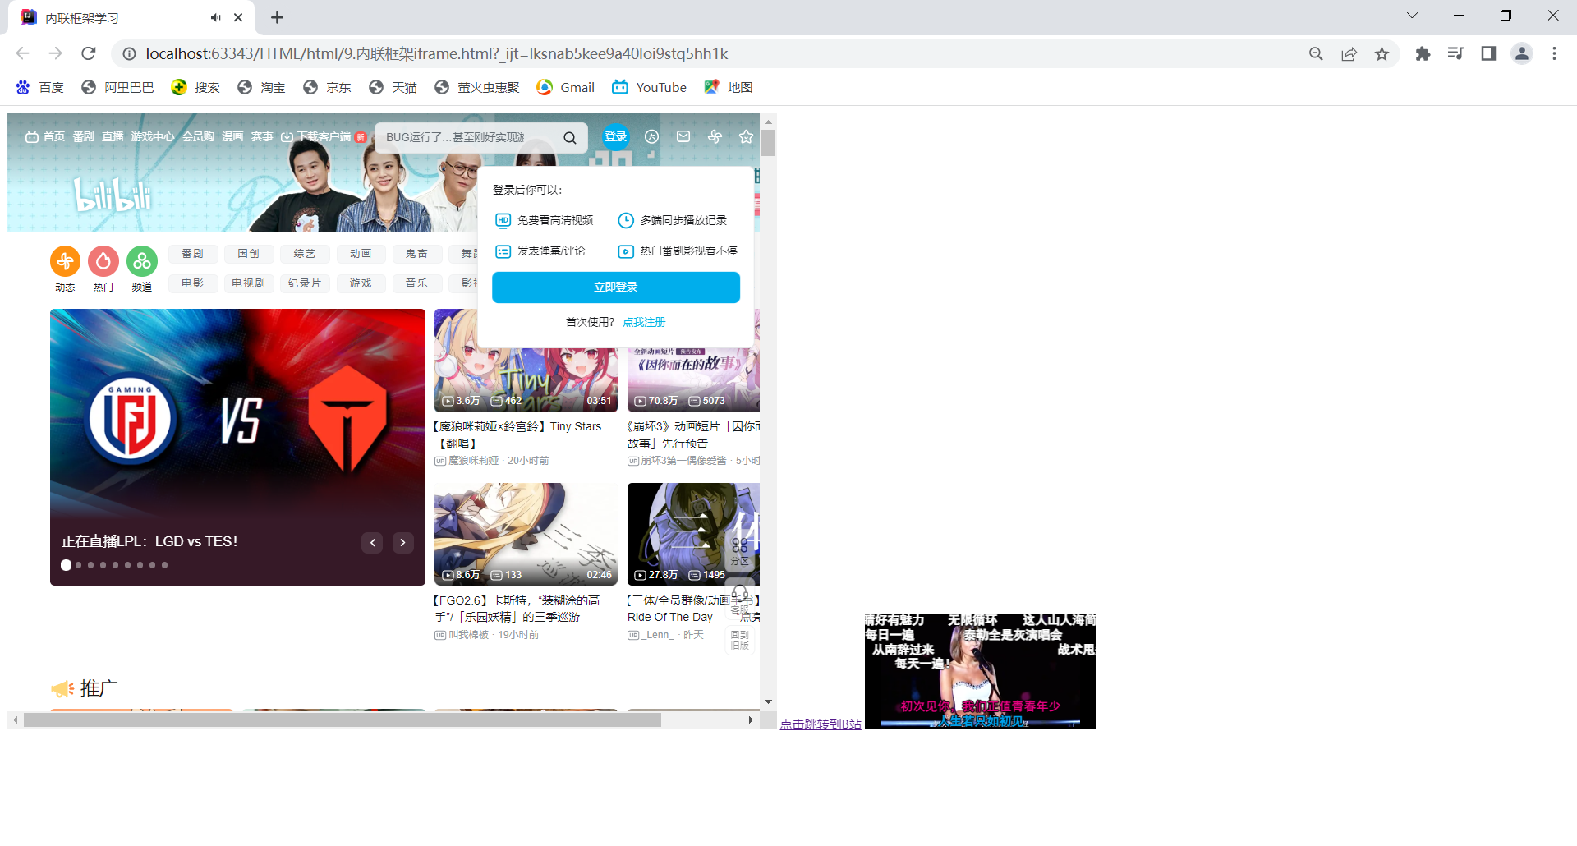Reload the page with the browser refresh icon
Screen dimensions: 1577x846
click(x=89, y=53)
